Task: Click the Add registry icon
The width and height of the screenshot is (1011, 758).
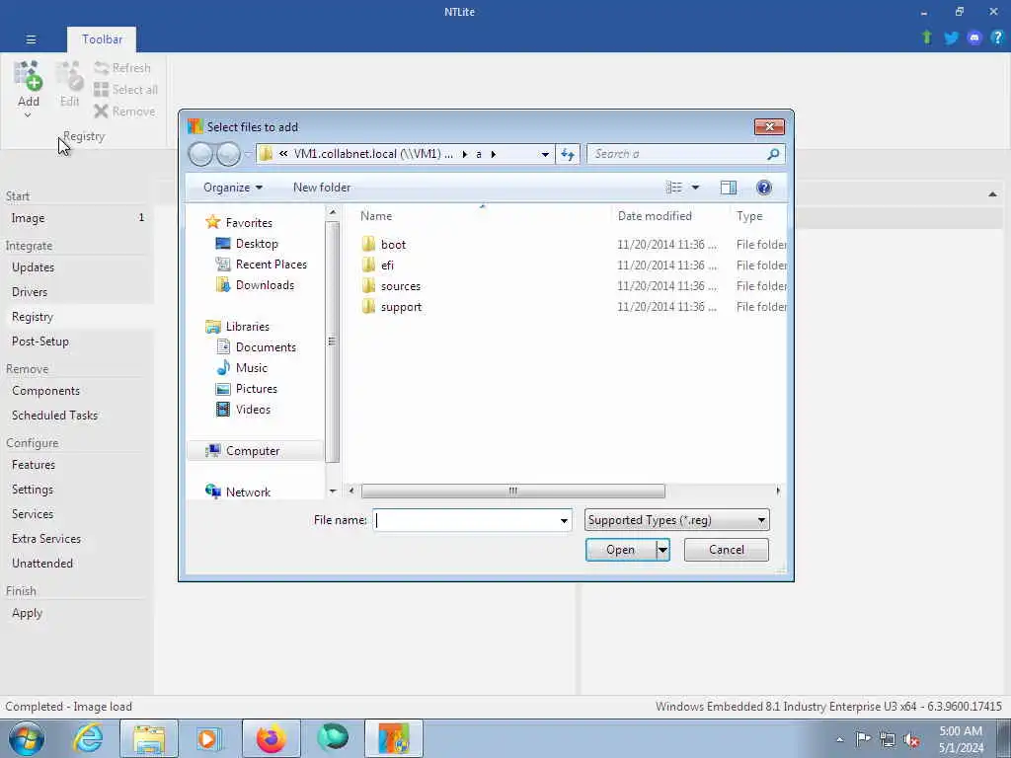Action: point(29,76)
